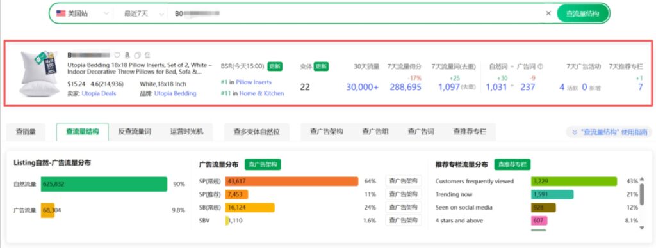Open the Amazon page icon beside the ASIN
656x248 pixels.
(127, 55)
